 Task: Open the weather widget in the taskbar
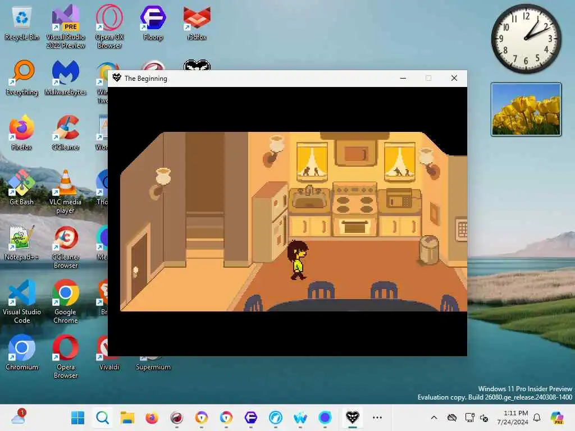point(18,417)
